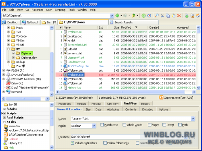Tick the Invert checkbox
202x151 pixels.
point(164,125)
